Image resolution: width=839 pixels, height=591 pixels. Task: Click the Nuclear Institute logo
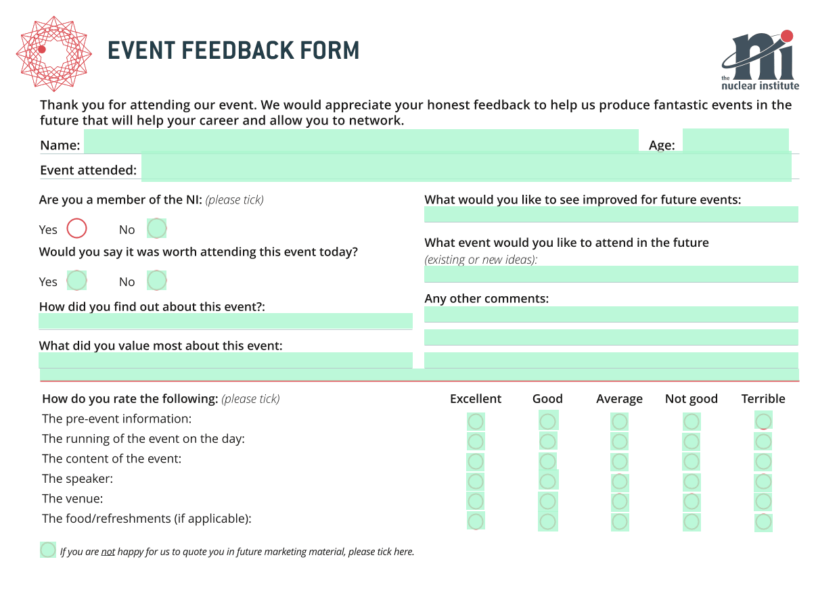pos(760,60)
